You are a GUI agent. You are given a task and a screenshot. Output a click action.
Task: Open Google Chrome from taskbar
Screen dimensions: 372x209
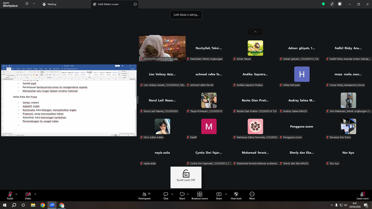[42, 205]
